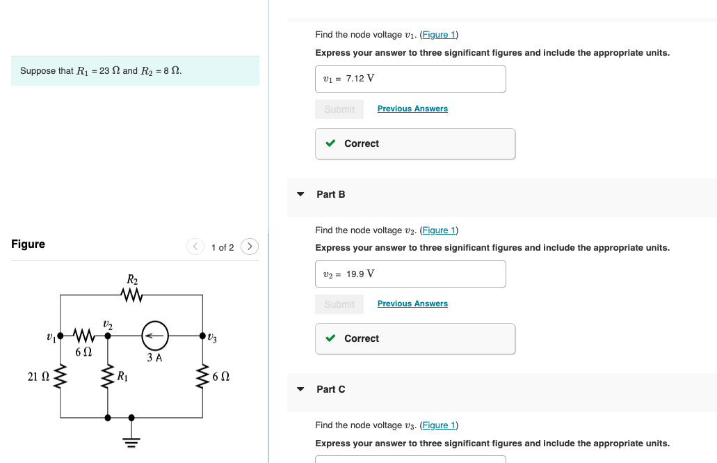Click the green checkmark beside Part B's Correct

coord(331,338)
